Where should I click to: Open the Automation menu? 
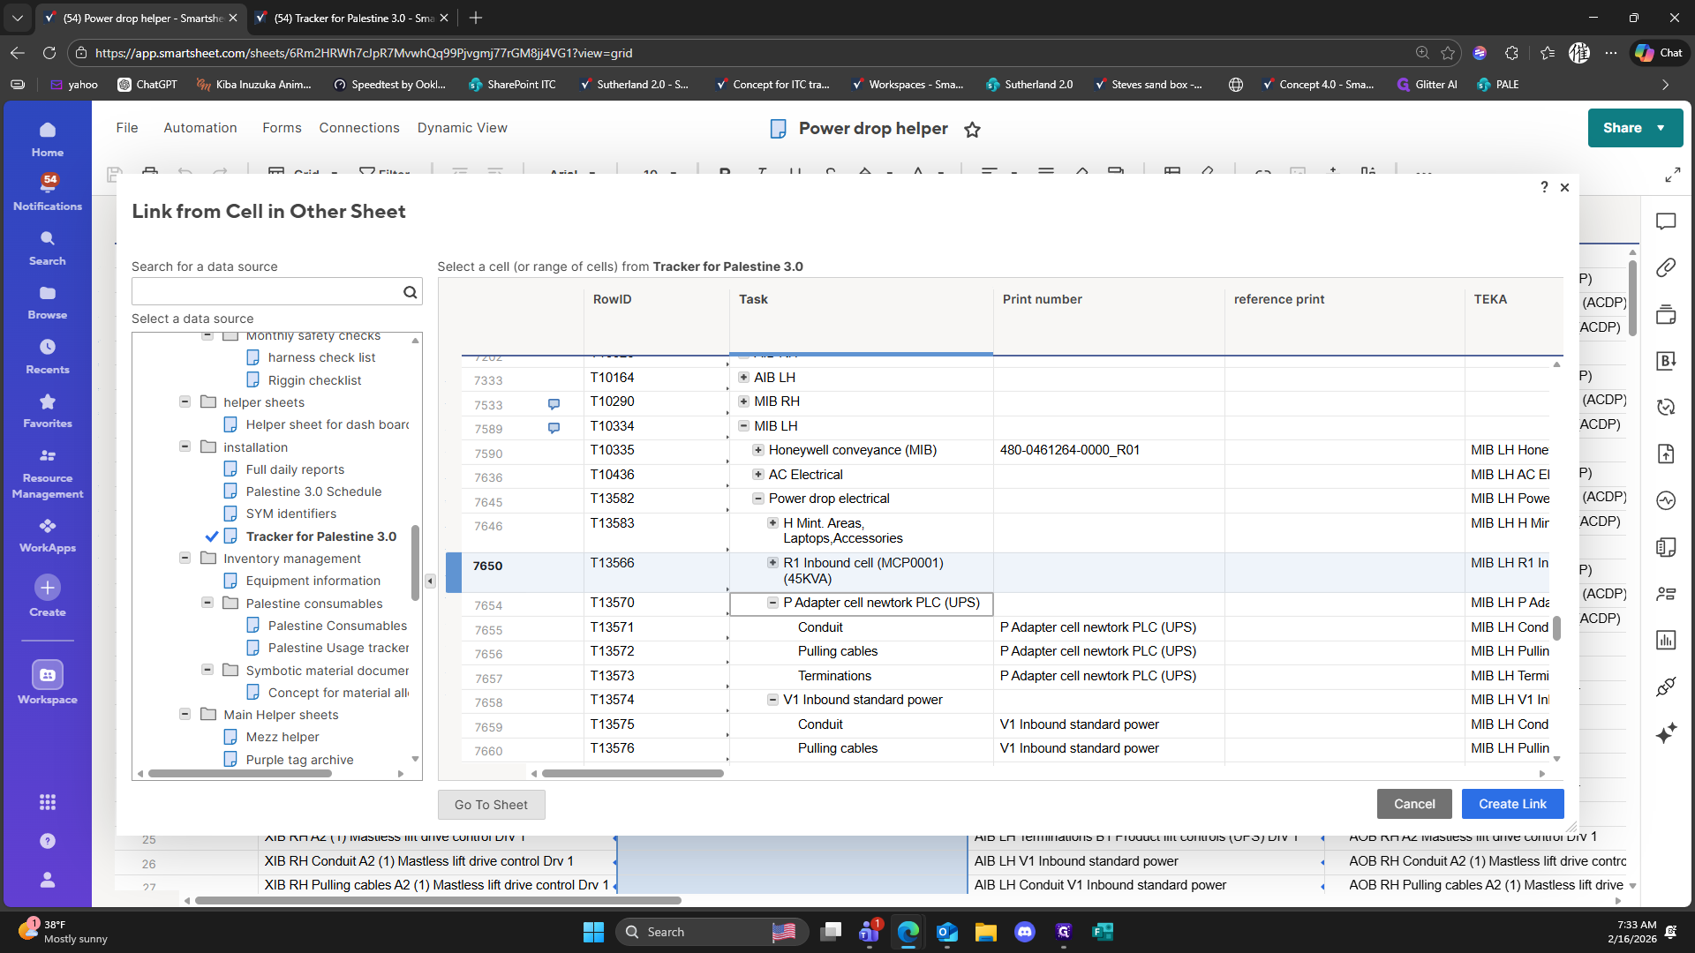pos(200,128)
